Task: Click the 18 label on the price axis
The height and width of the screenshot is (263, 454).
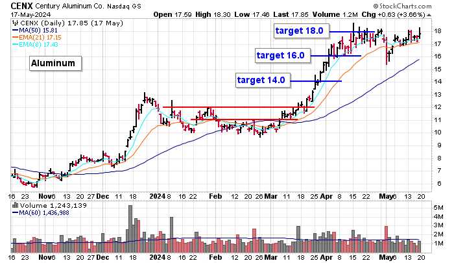Action: coord(438,31)
